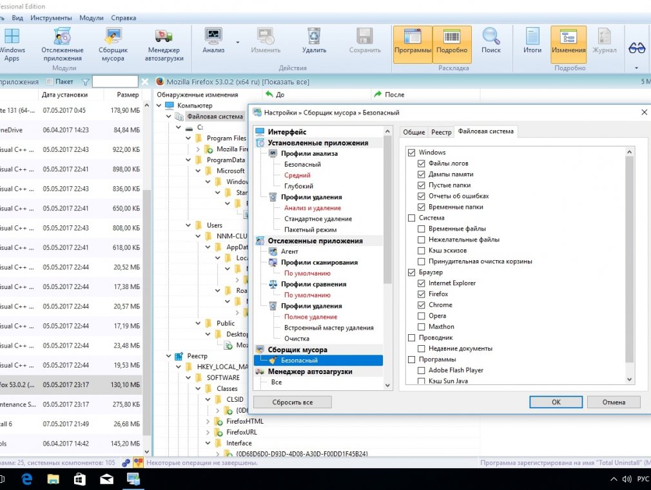The width and height of the screenshot is (651, 490).
Task: Toggle the Windows checkbox
Action: point(411,152)
